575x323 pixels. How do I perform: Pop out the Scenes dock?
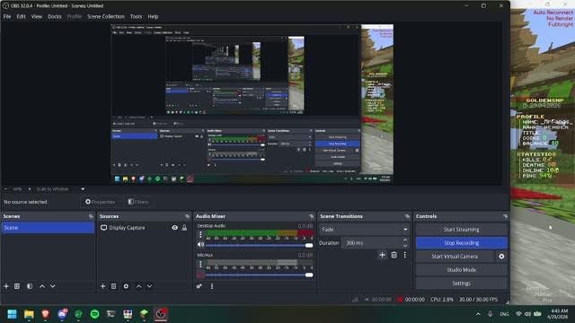click(91, 216)
